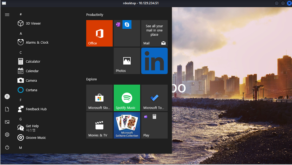Open Movies & TV tile
Screen dimensions: 292x165
[99, 125]
